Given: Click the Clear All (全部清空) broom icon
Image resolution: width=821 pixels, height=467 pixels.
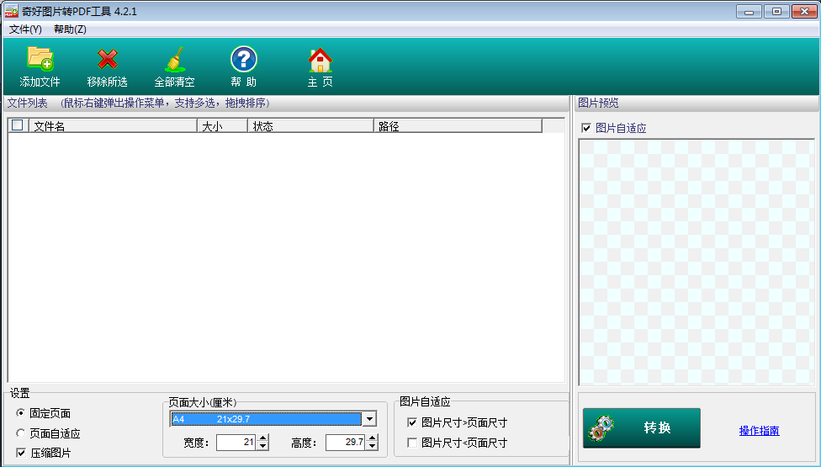Looking at the screenshot, I should click(174, 59).
